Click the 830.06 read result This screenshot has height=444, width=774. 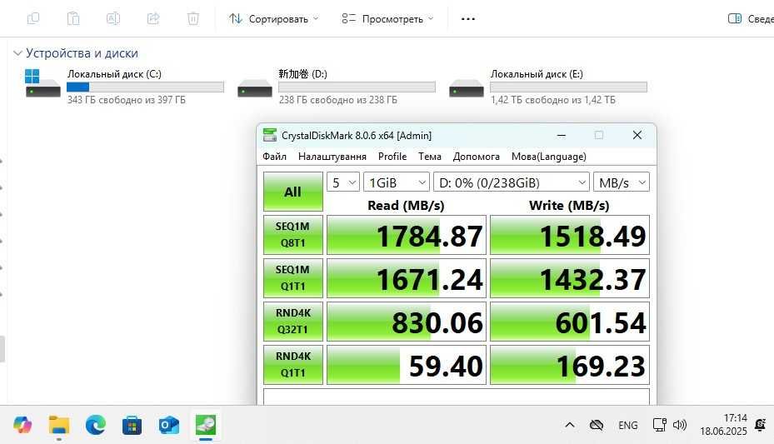point(407,322)
